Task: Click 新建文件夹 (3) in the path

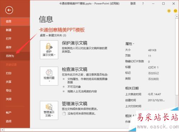Action: [x=57, y=35]
